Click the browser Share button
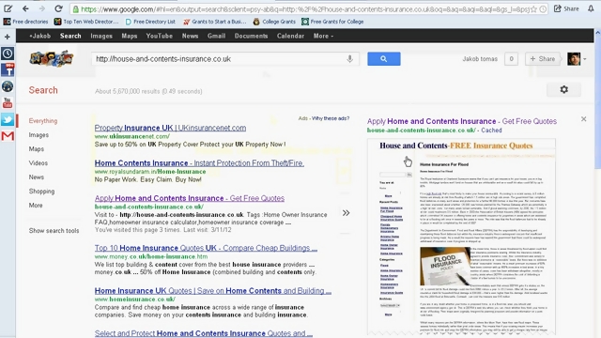Viewport: 601px width, 338px height. (566, 8)
